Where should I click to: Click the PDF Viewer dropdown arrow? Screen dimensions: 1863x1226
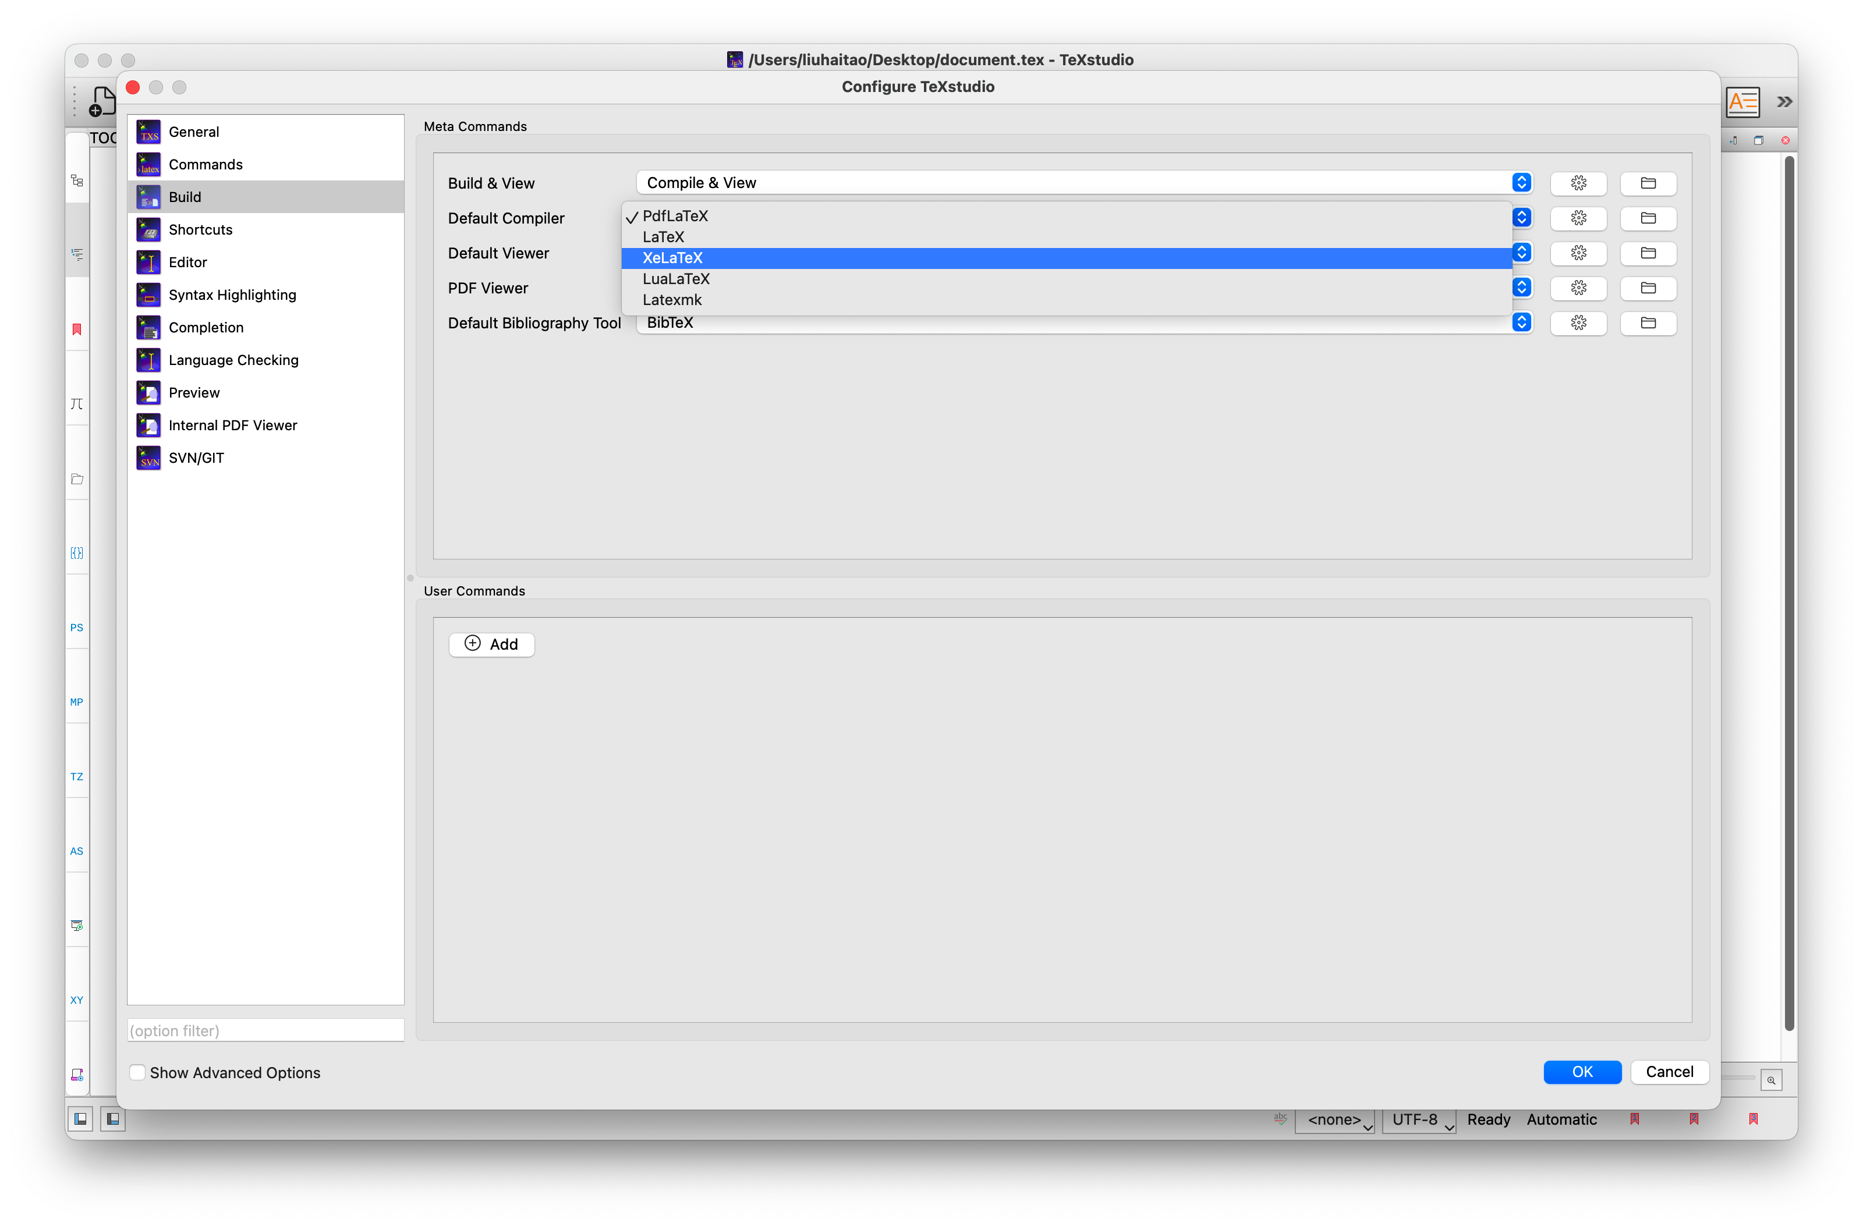click(1521, 288)
